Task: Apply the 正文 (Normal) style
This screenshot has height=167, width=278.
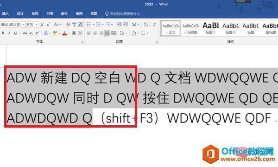Action: coord(171,29)
